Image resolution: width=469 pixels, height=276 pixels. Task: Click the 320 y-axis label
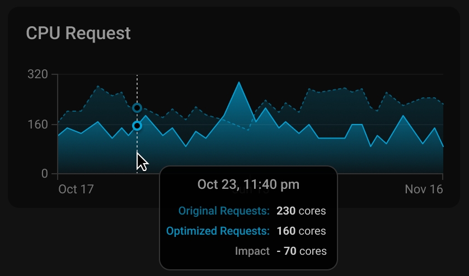(37, 74)
